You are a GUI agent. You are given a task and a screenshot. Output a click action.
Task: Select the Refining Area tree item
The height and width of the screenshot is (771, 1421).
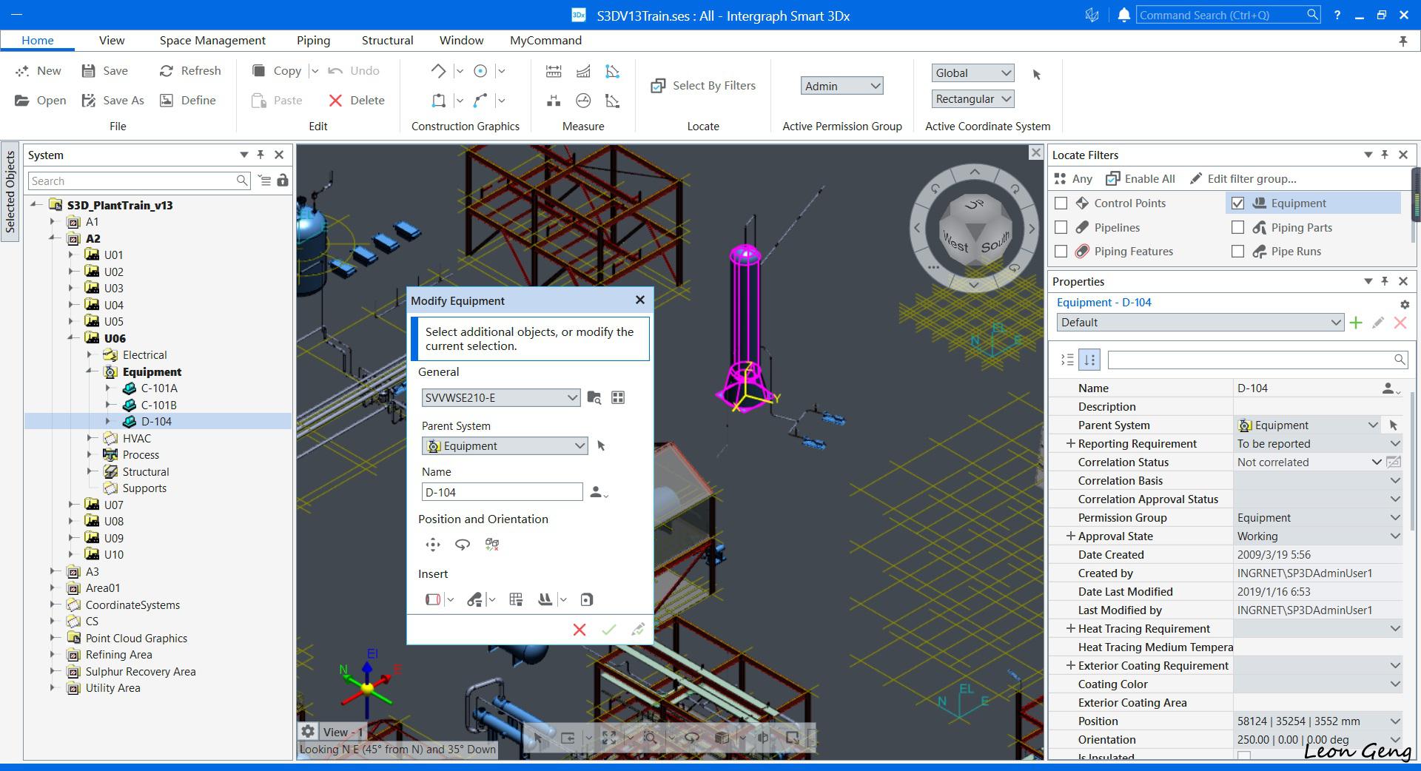click(x=118, y=655)
